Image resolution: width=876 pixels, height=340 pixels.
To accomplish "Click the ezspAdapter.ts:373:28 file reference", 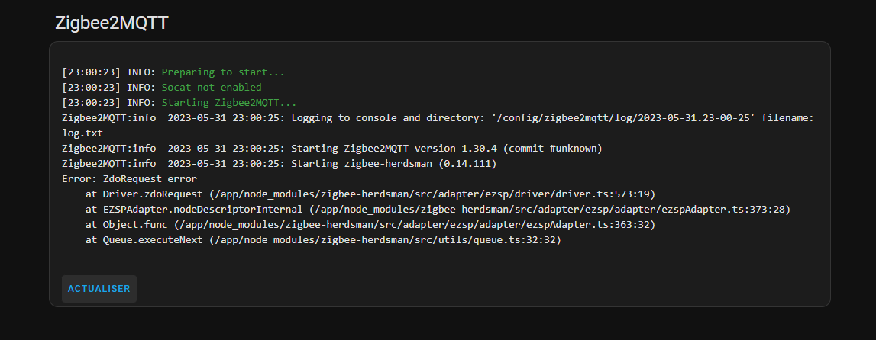I will click(x=722, y=209).
